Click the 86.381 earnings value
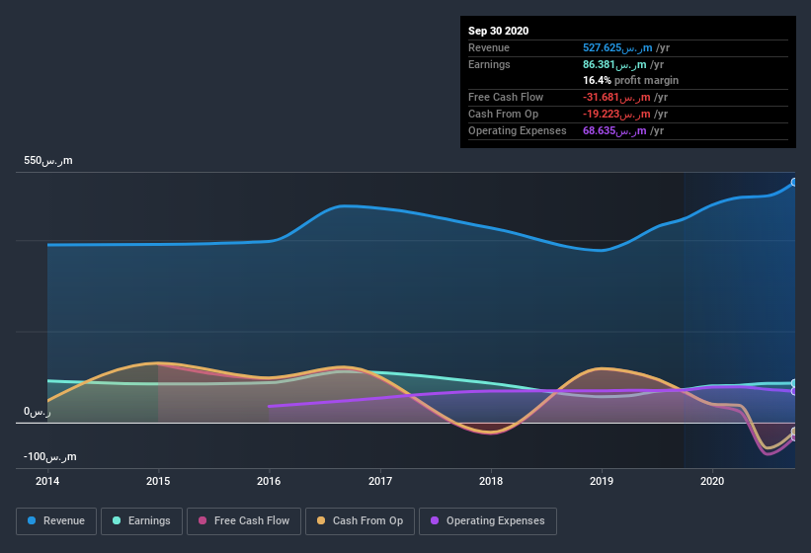 click(x=614, y=64)
